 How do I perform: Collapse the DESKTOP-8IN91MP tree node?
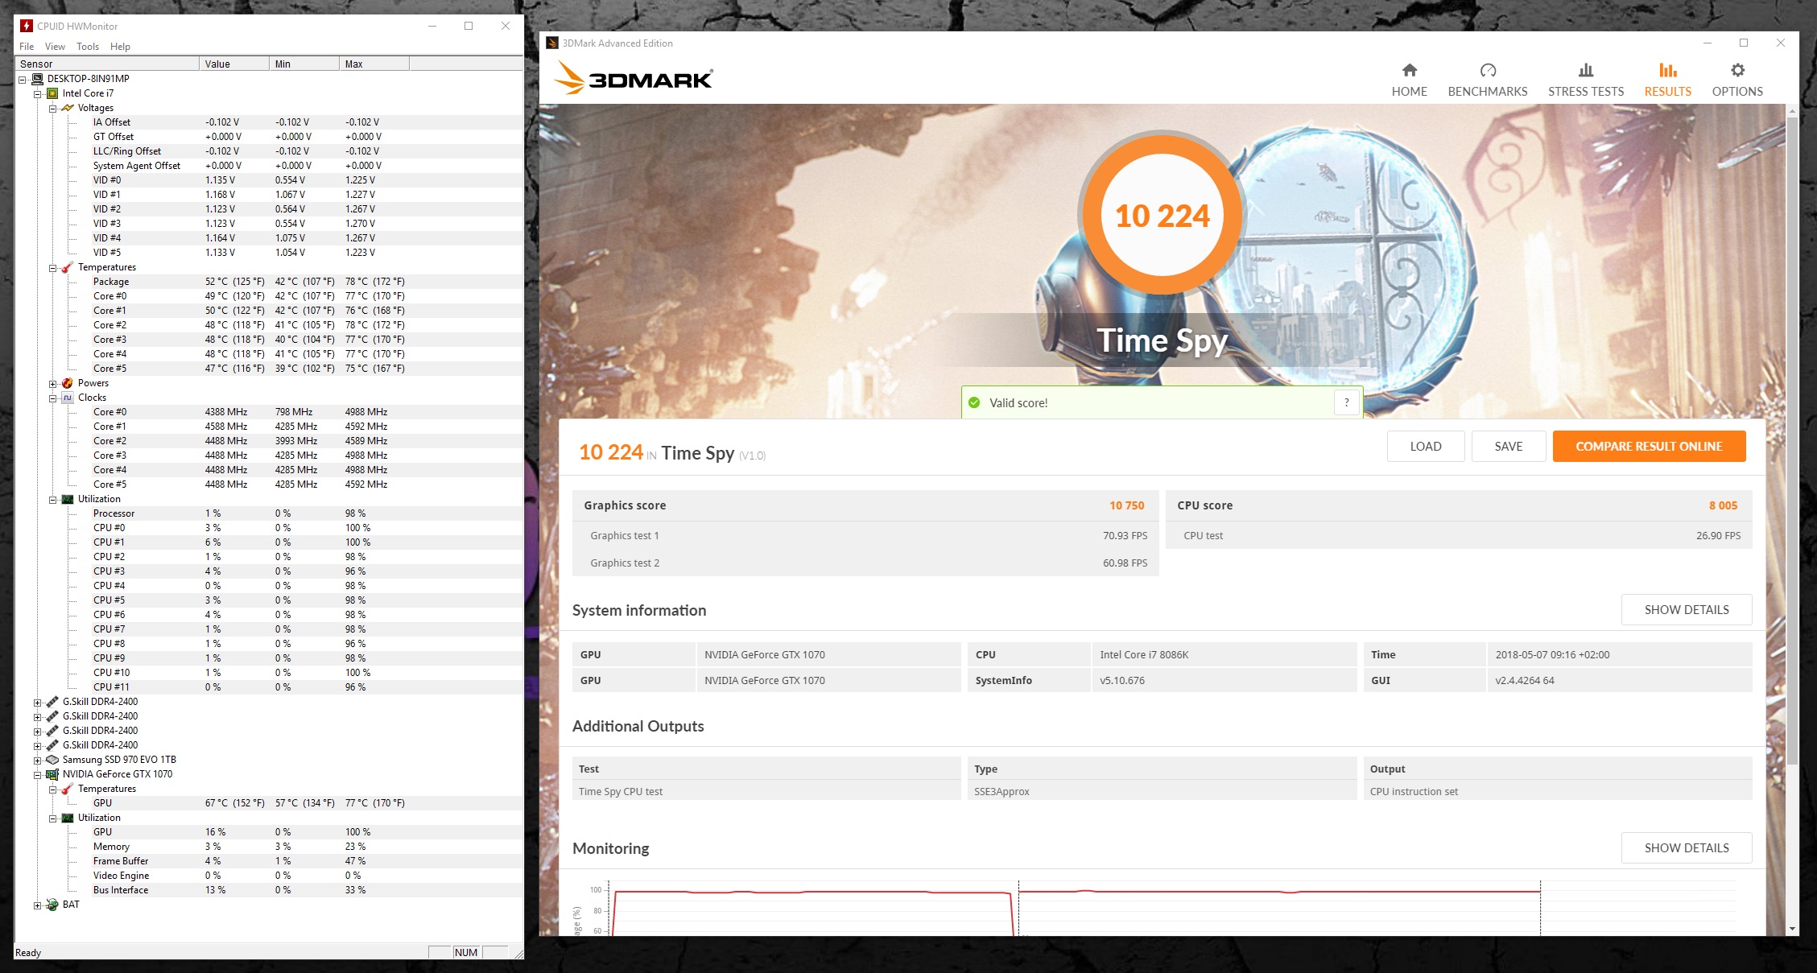(23, 79)
